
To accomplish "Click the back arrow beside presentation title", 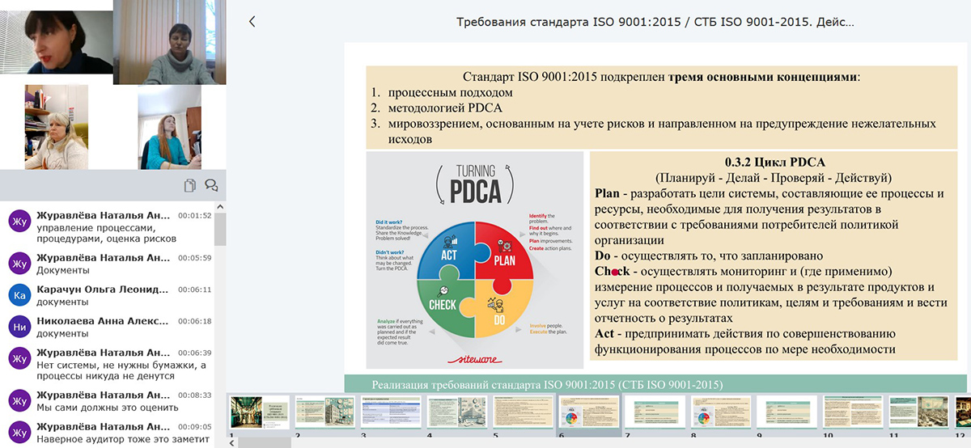I will click(x=252, y=22).
